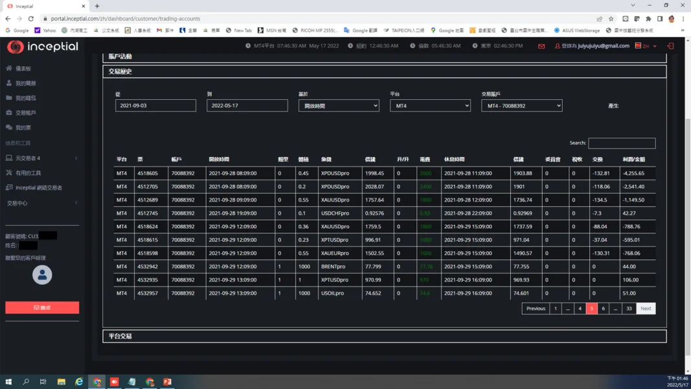
Task: Open the 平台 dropdown showing MT4
Action: 430,106
